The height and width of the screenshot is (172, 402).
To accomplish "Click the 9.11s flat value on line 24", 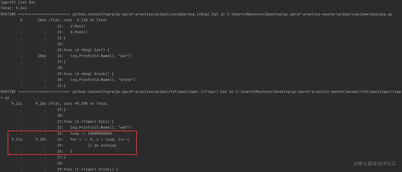I will [17, 139].
